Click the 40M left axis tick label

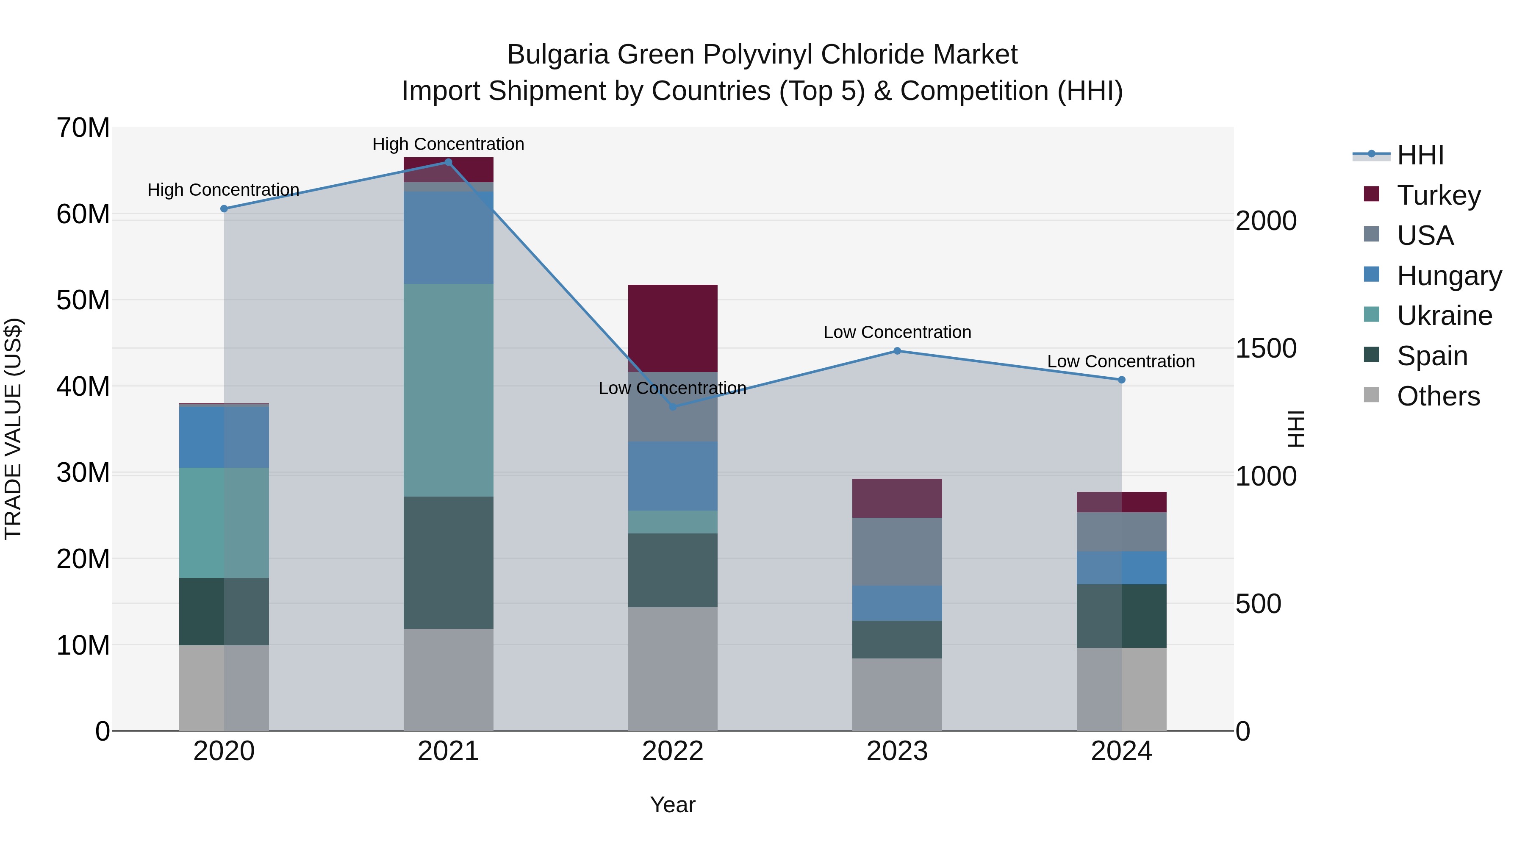pyautogui.click(x=83, y=387)
